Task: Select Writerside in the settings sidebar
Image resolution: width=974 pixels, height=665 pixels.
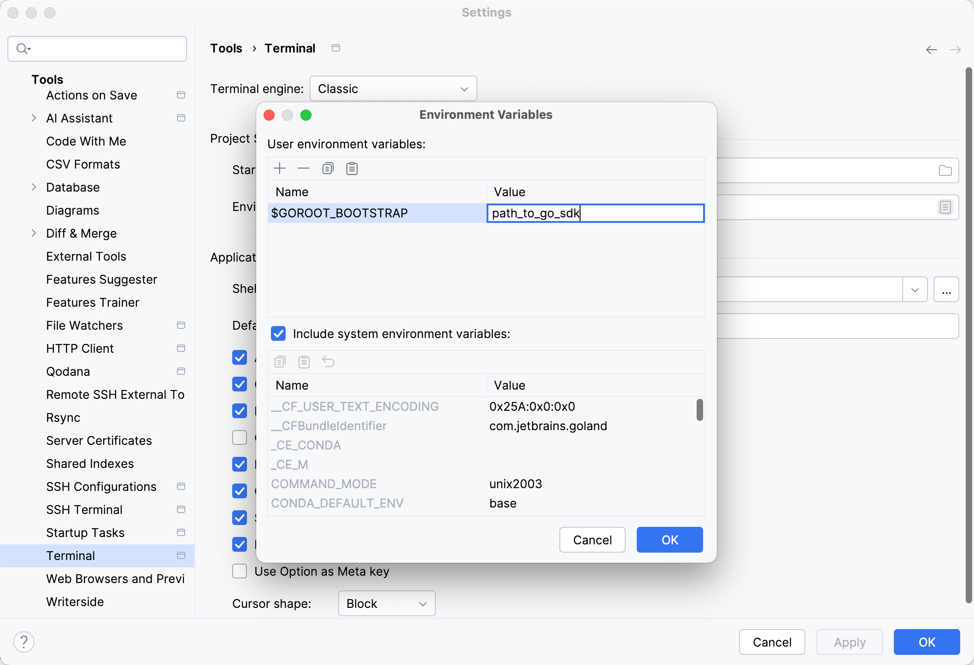Action: (75, 601)
